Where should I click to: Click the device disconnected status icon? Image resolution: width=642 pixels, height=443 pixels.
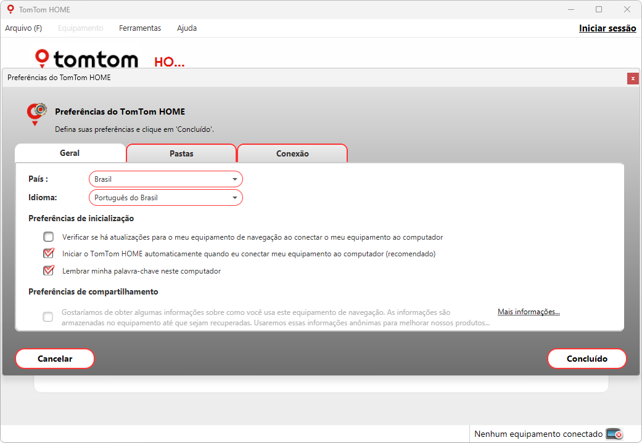tap(614, 434)
